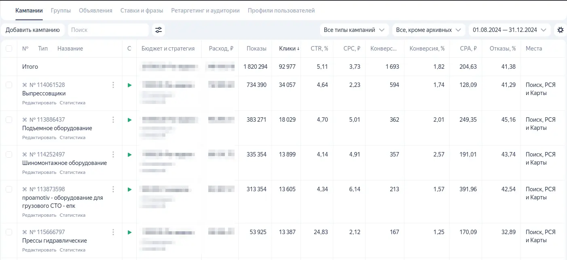Click green play status icon for Прессы гидравлические
The image size is (567, 260).
[x=129, y=232]
